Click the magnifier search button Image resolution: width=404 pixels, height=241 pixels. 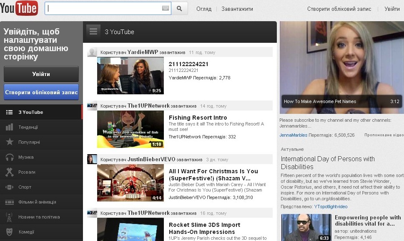179,8
